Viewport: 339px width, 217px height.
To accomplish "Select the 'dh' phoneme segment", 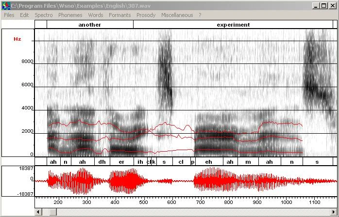I will (102, 162).
